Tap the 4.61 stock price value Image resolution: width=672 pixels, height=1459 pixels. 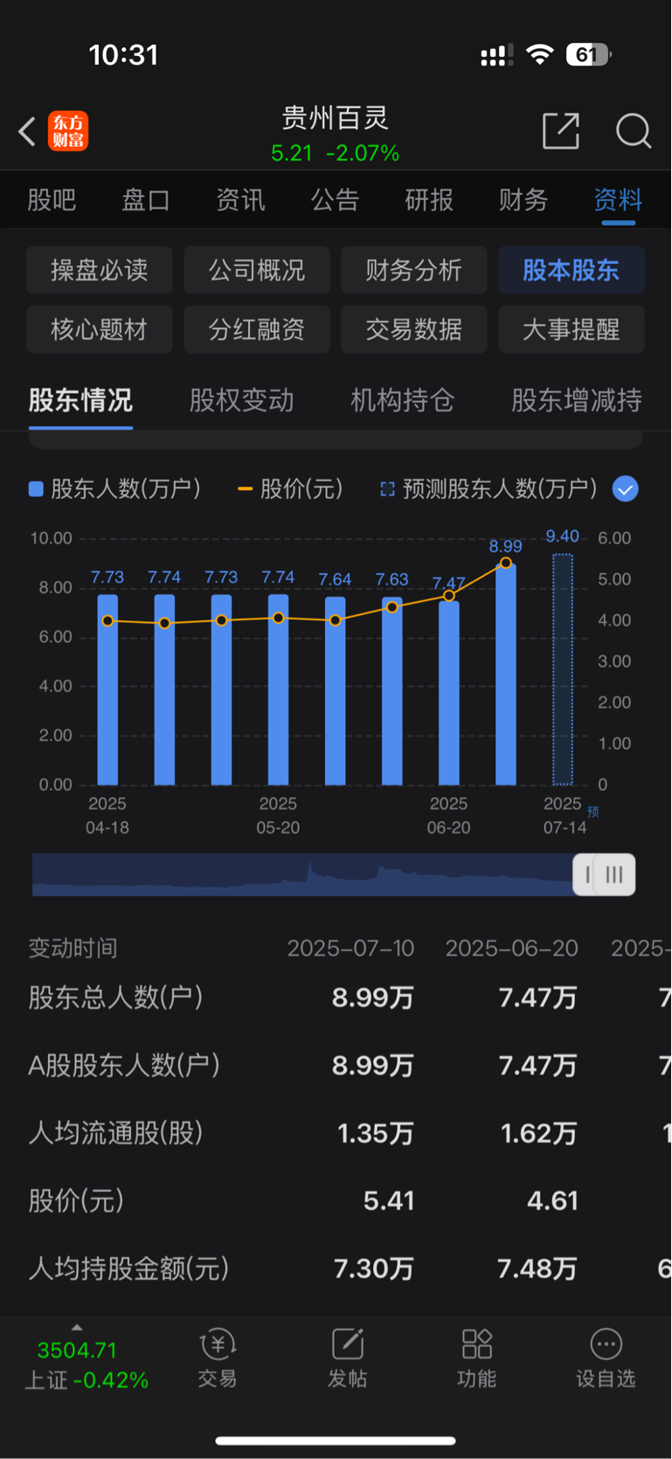[552, 1200]
